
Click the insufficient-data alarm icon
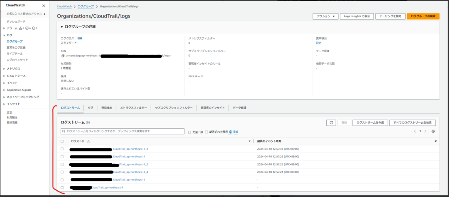pyautogui.click(x=34, y=28)
